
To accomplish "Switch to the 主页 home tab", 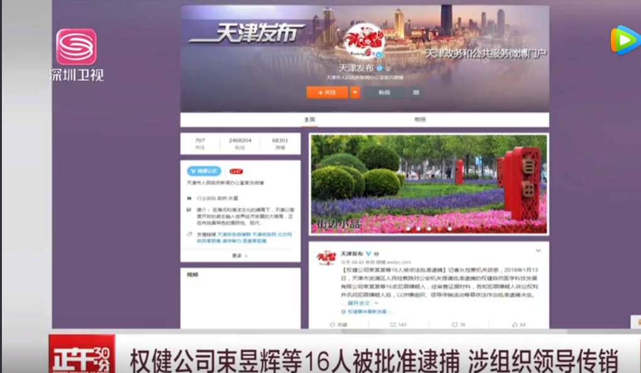I will [x=309, y=120].
